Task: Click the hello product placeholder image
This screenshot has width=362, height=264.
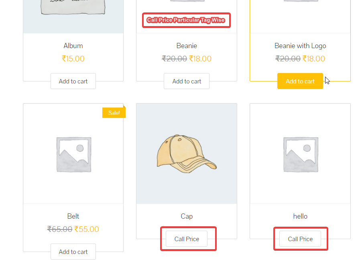Action: click(x=300, y=154)
